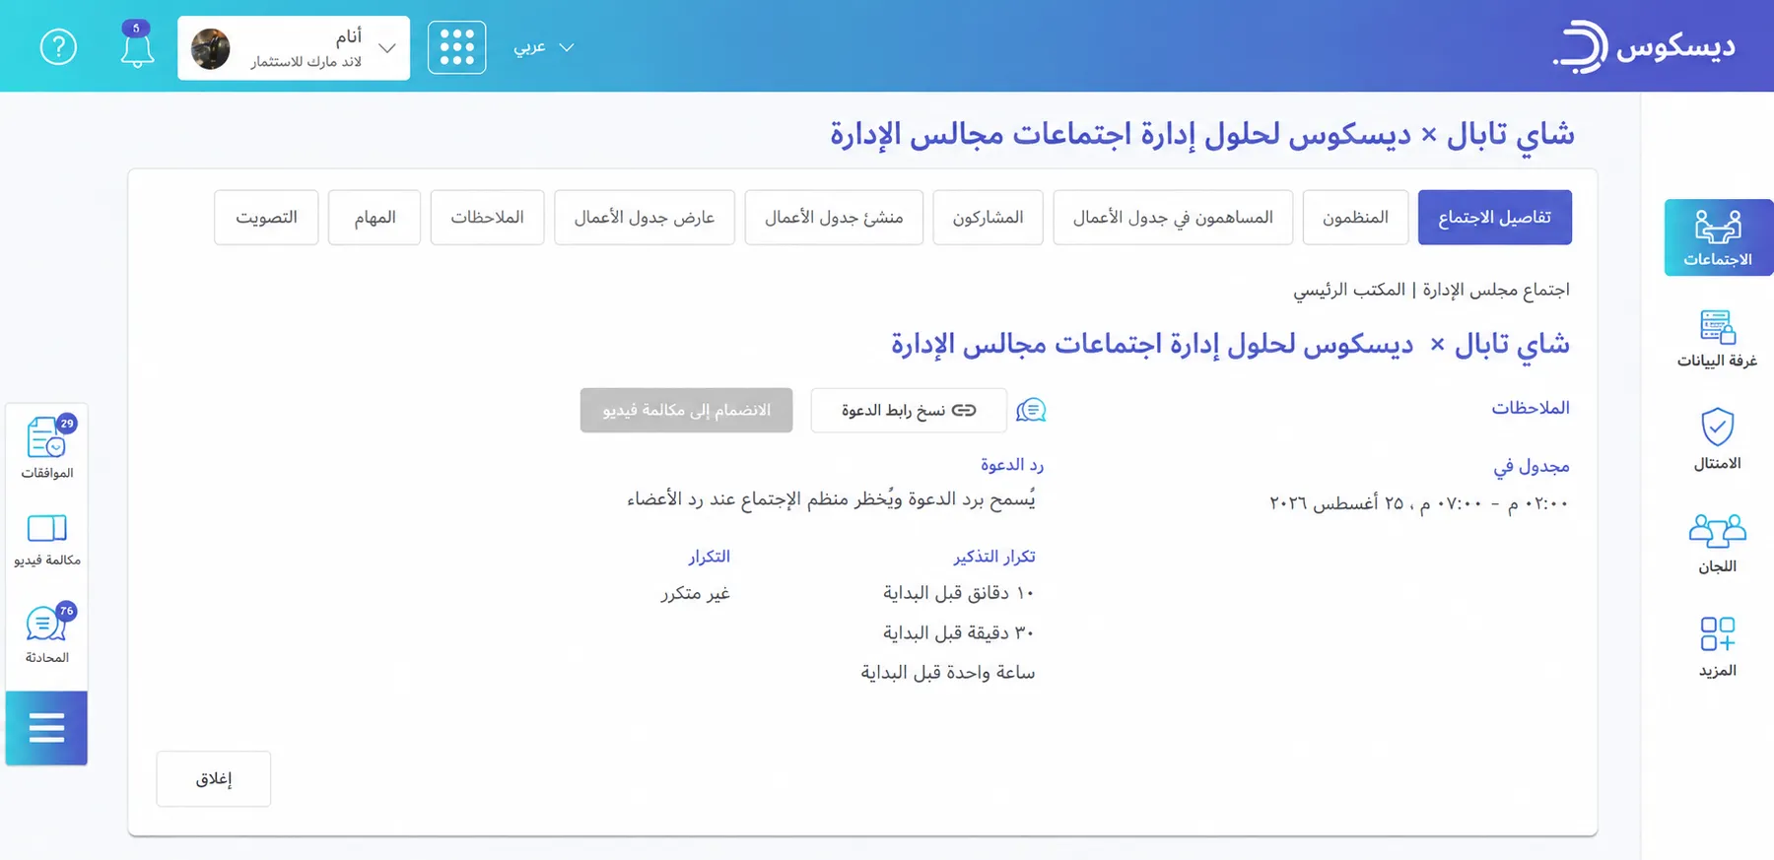Click the غير متكرر recurrence value
Image resolution: width=1774 pixels, height=860 pixels.
pos(696,593)
